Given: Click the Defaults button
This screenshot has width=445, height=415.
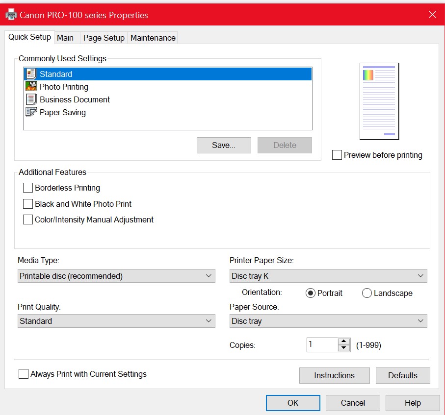Looking at the screenshot, I should click(x=402, y=375).
